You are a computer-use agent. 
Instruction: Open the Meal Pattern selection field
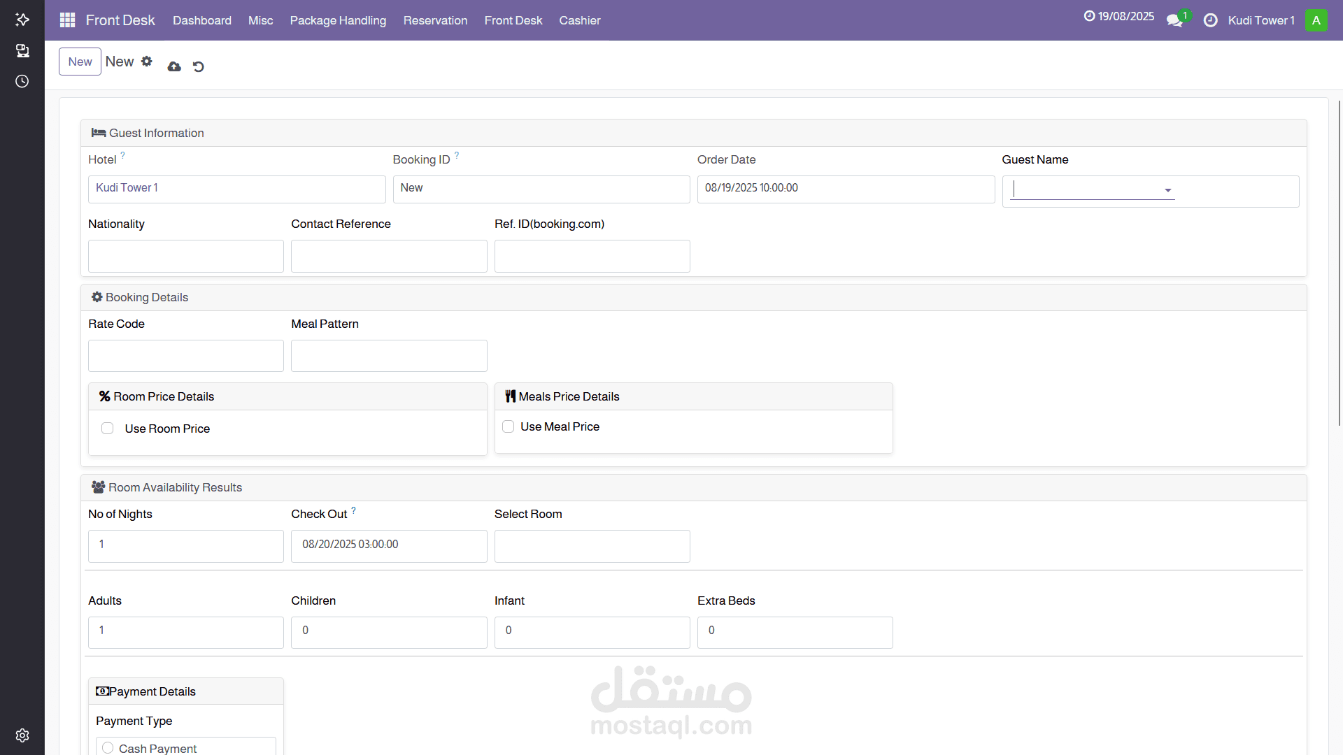tap(389, 356)
